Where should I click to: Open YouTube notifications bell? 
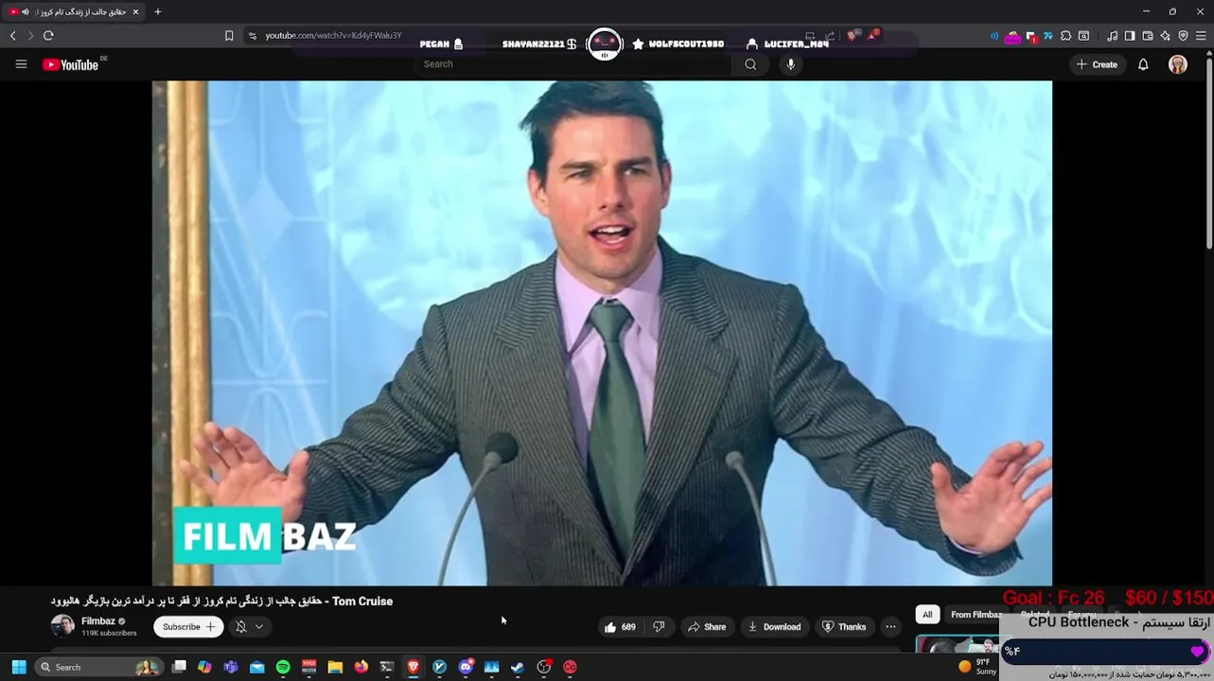(1143, 64)
